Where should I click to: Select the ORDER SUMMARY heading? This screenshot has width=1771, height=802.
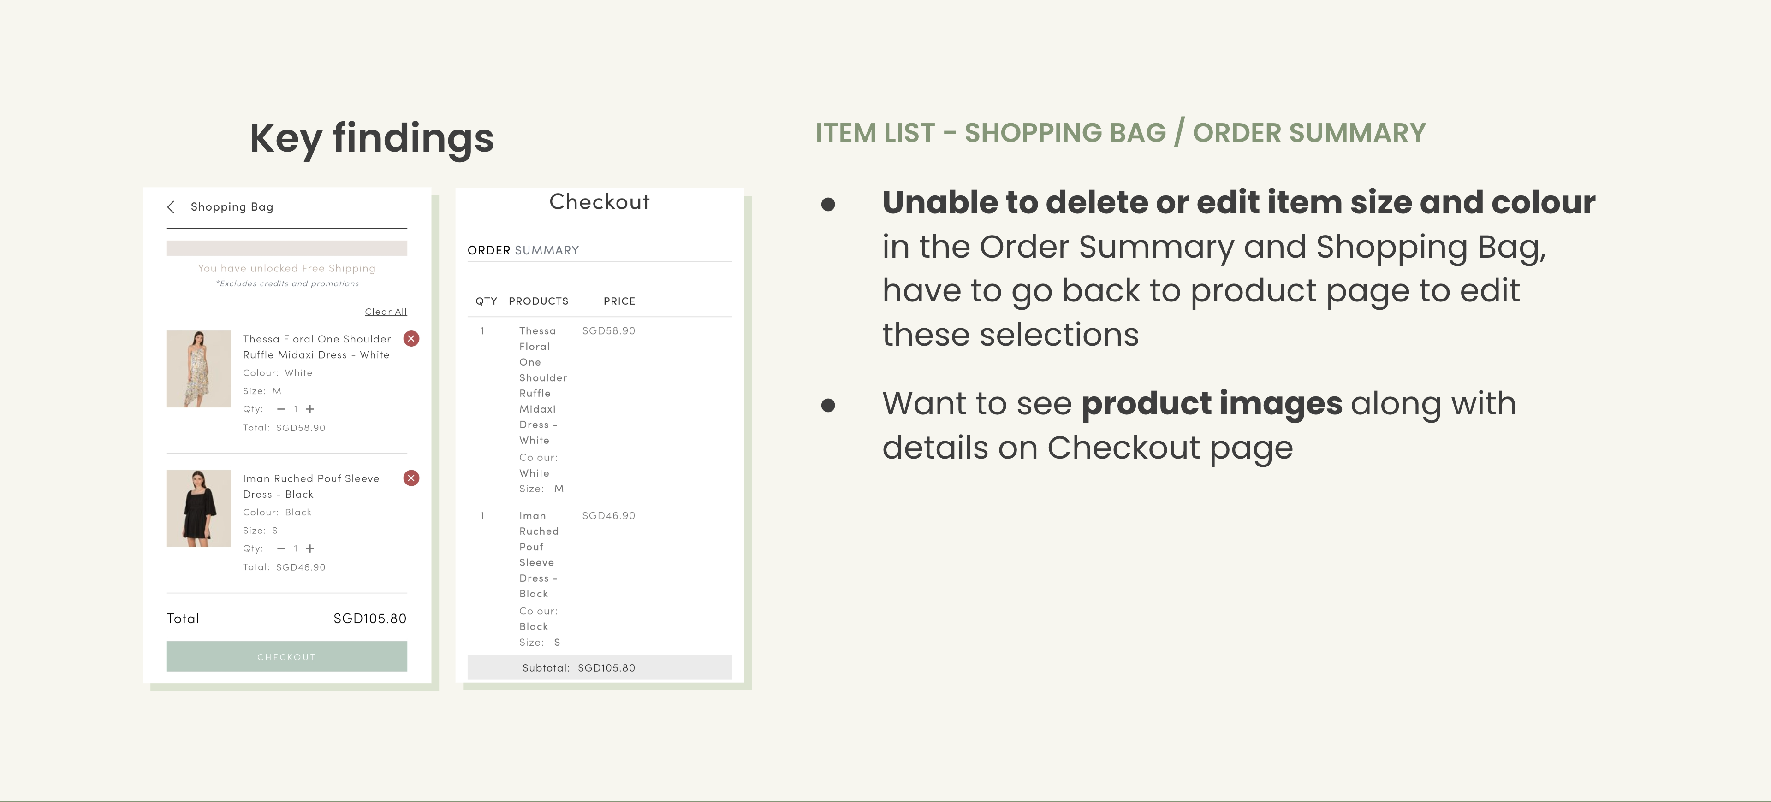pyautogui.click(x=523, y=250)
